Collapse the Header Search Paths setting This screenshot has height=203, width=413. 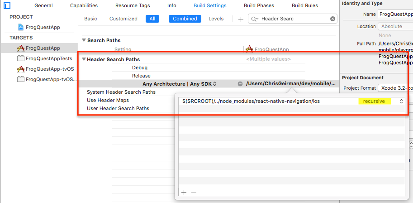84,59
